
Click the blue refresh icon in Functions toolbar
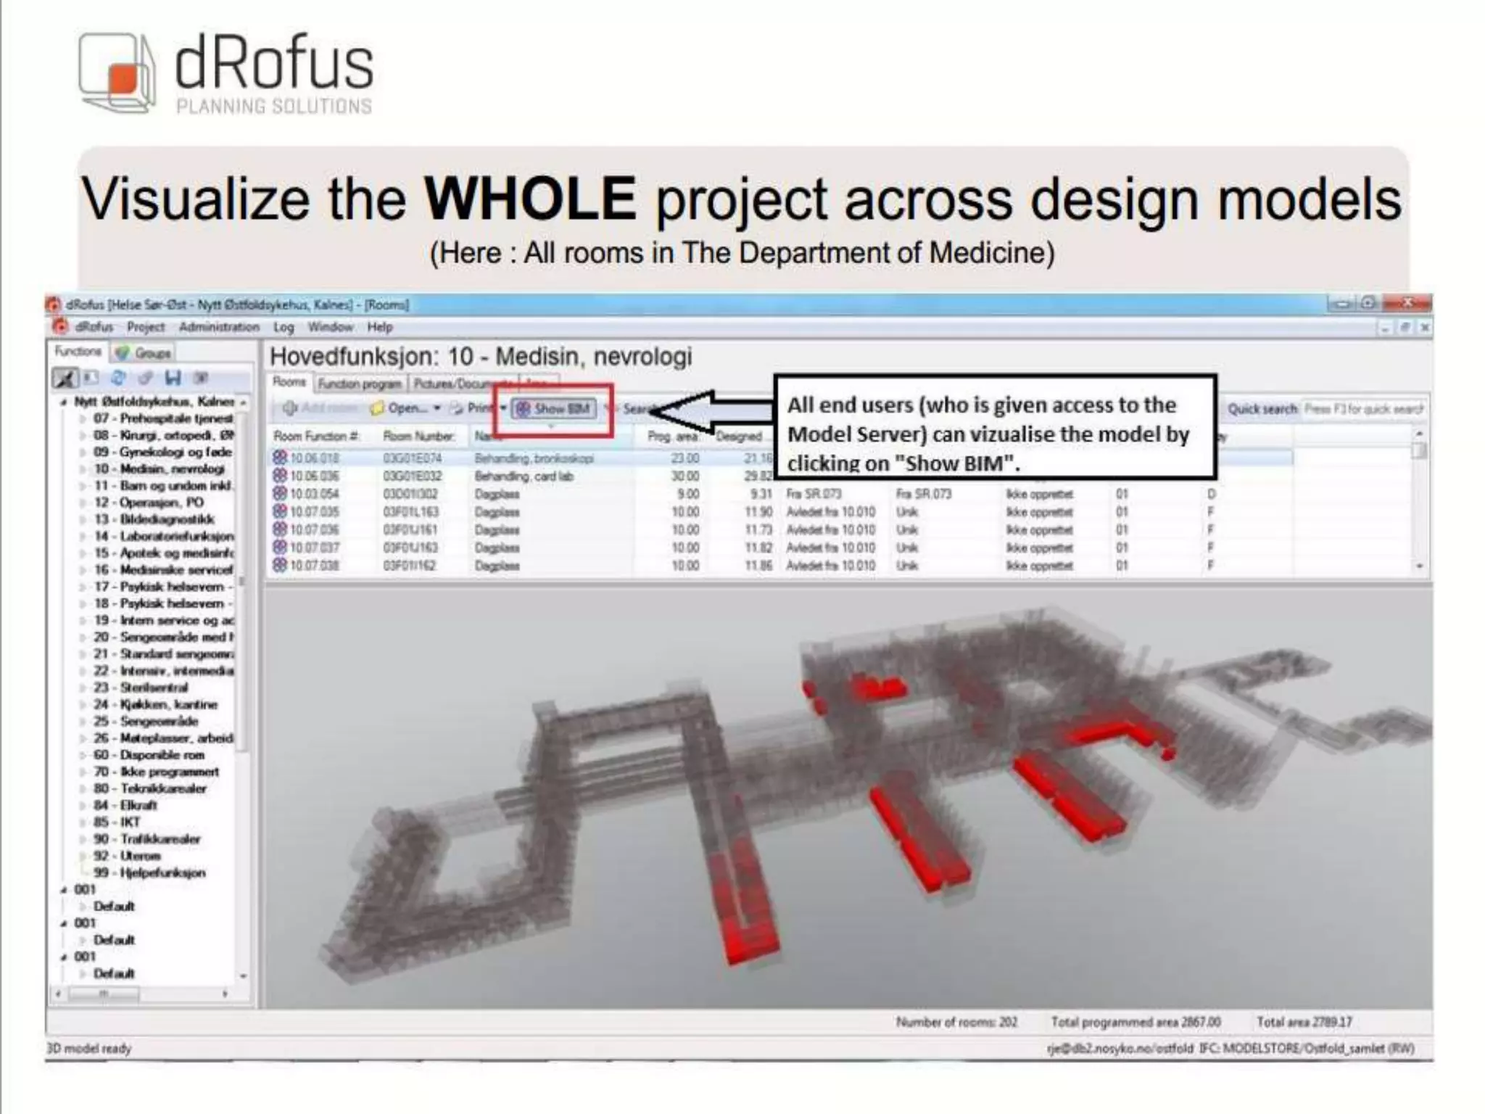click(118, 378)
